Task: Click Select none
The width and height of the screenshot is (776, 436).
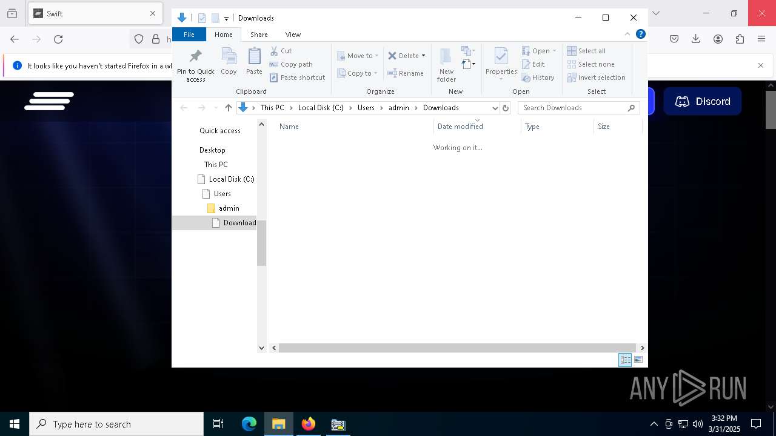Action: point(590,64)
